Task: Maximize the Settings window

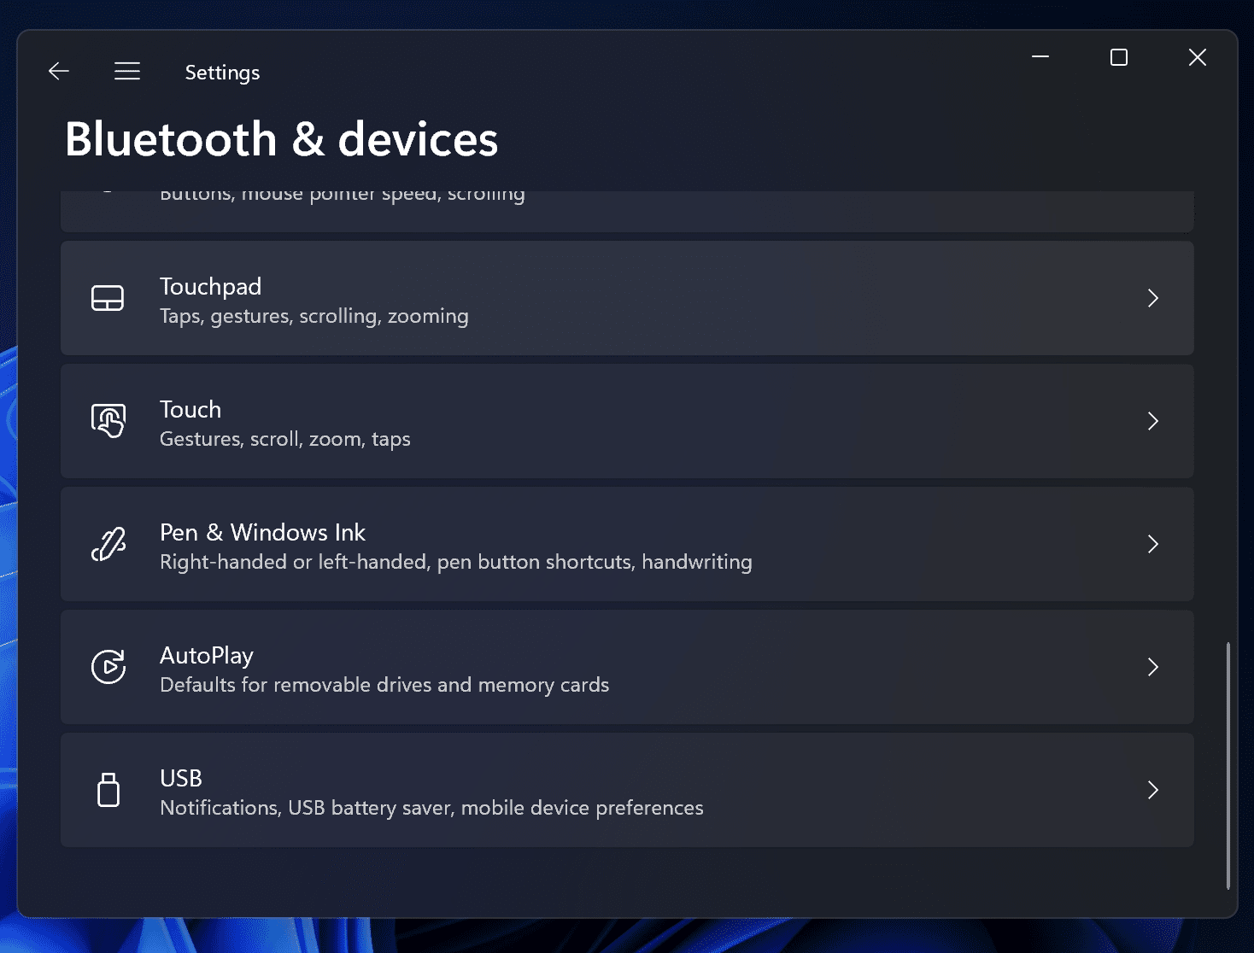Action: [x=1119, y=57]
